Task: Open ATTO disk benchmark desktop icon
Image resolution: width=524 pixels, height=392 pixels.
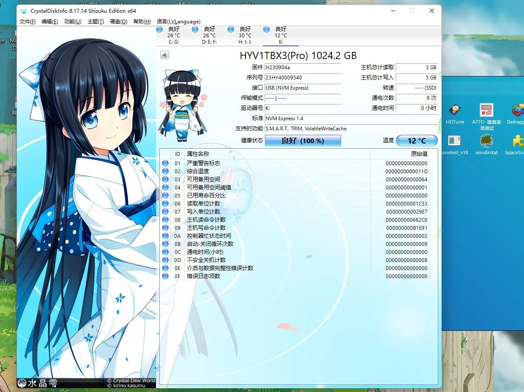Action: 486,117
